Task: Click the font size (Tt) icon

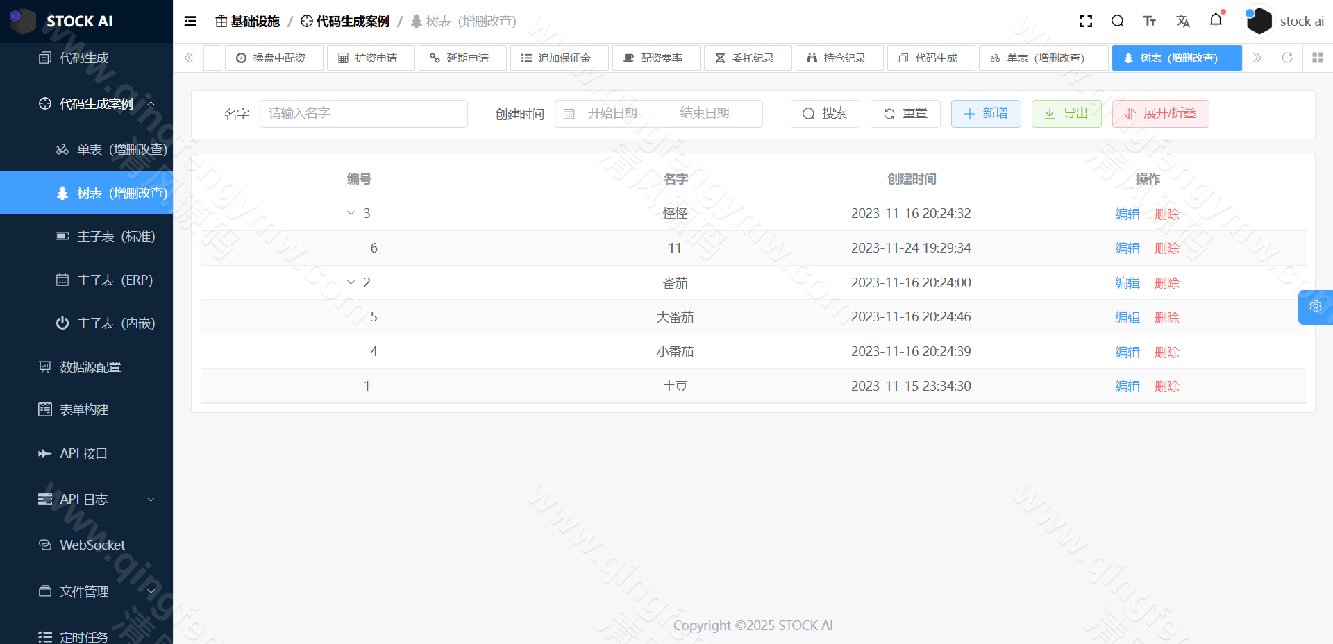Action: pos(1149,21)
